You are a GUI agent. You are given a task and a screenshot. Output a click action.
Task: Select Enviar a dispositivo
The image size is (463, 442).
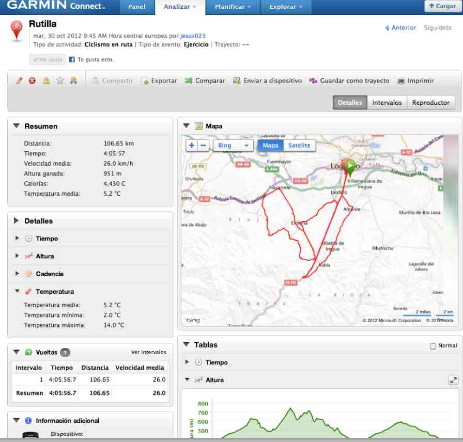pos(267,81)
